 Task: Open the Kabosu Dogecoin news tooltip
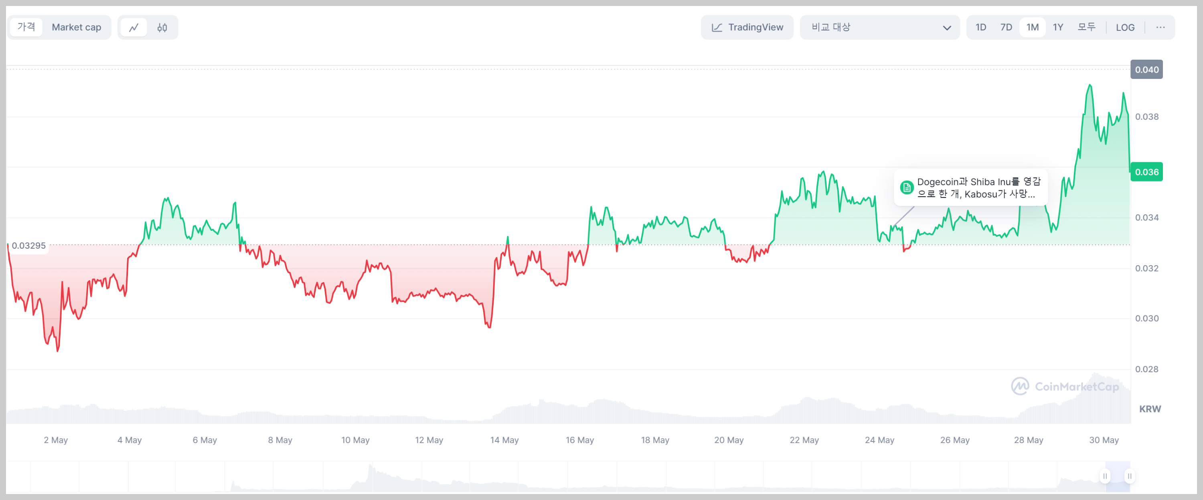tap(978, 187)
